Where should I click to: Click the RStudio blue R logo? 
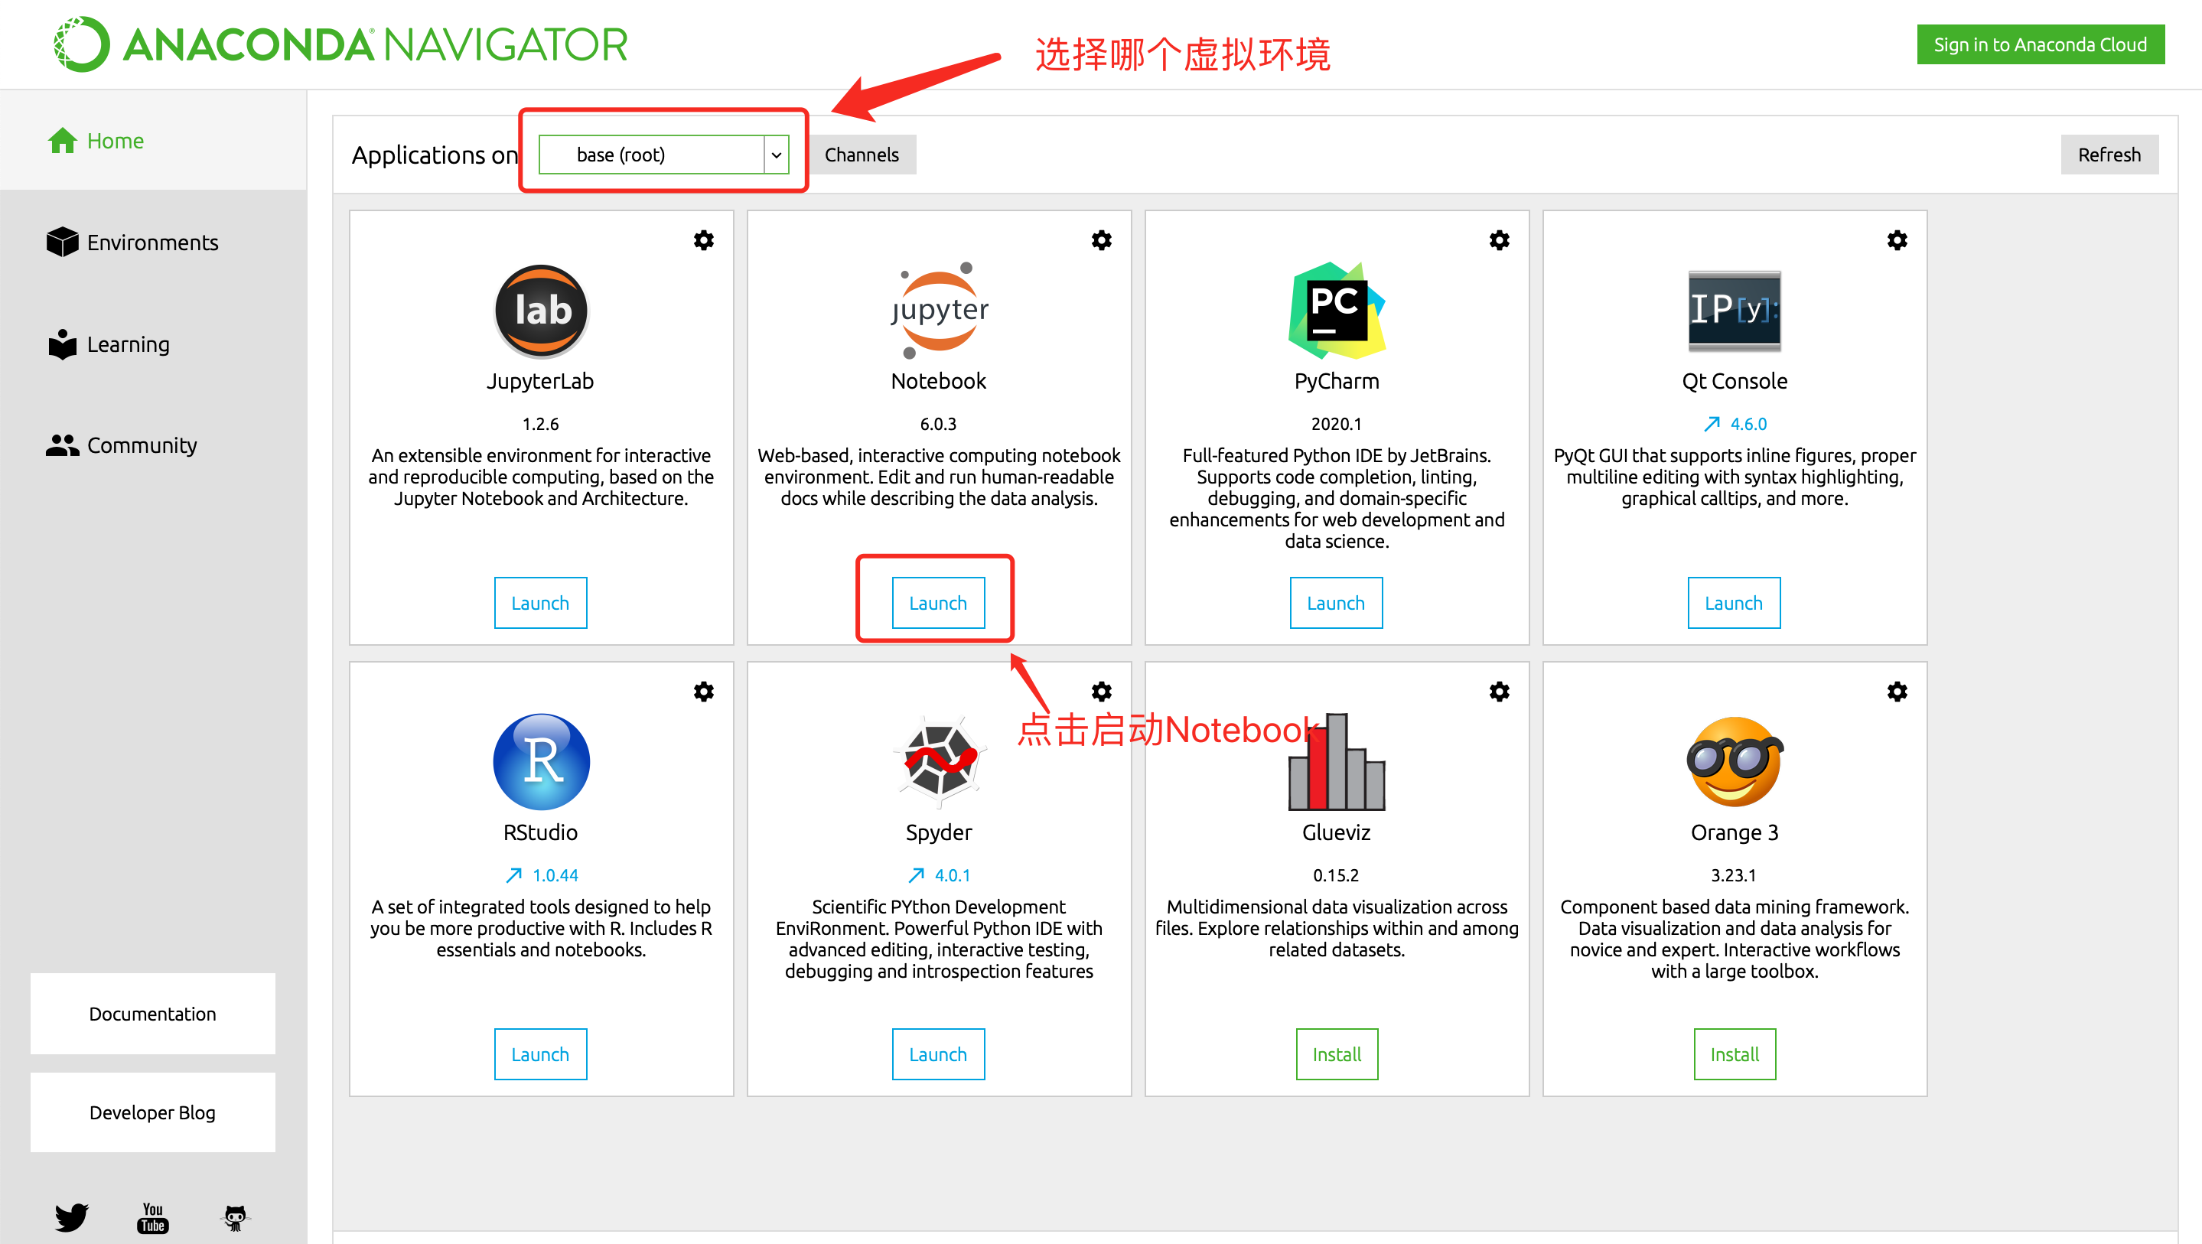point(541,762)
